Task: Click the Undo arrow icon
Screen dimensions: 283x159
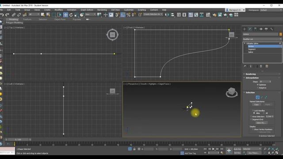Action: pyautogui.click(x=2, y=15)
